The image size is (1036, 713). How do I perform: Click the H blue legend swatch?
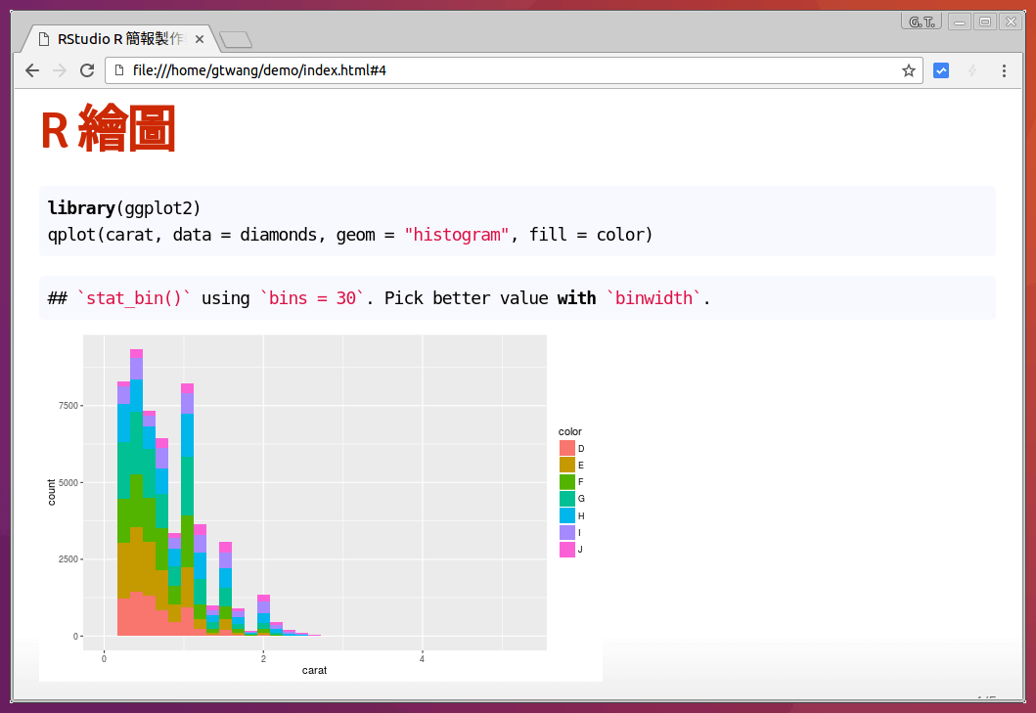pyautogui.click(x=567, y=515)
